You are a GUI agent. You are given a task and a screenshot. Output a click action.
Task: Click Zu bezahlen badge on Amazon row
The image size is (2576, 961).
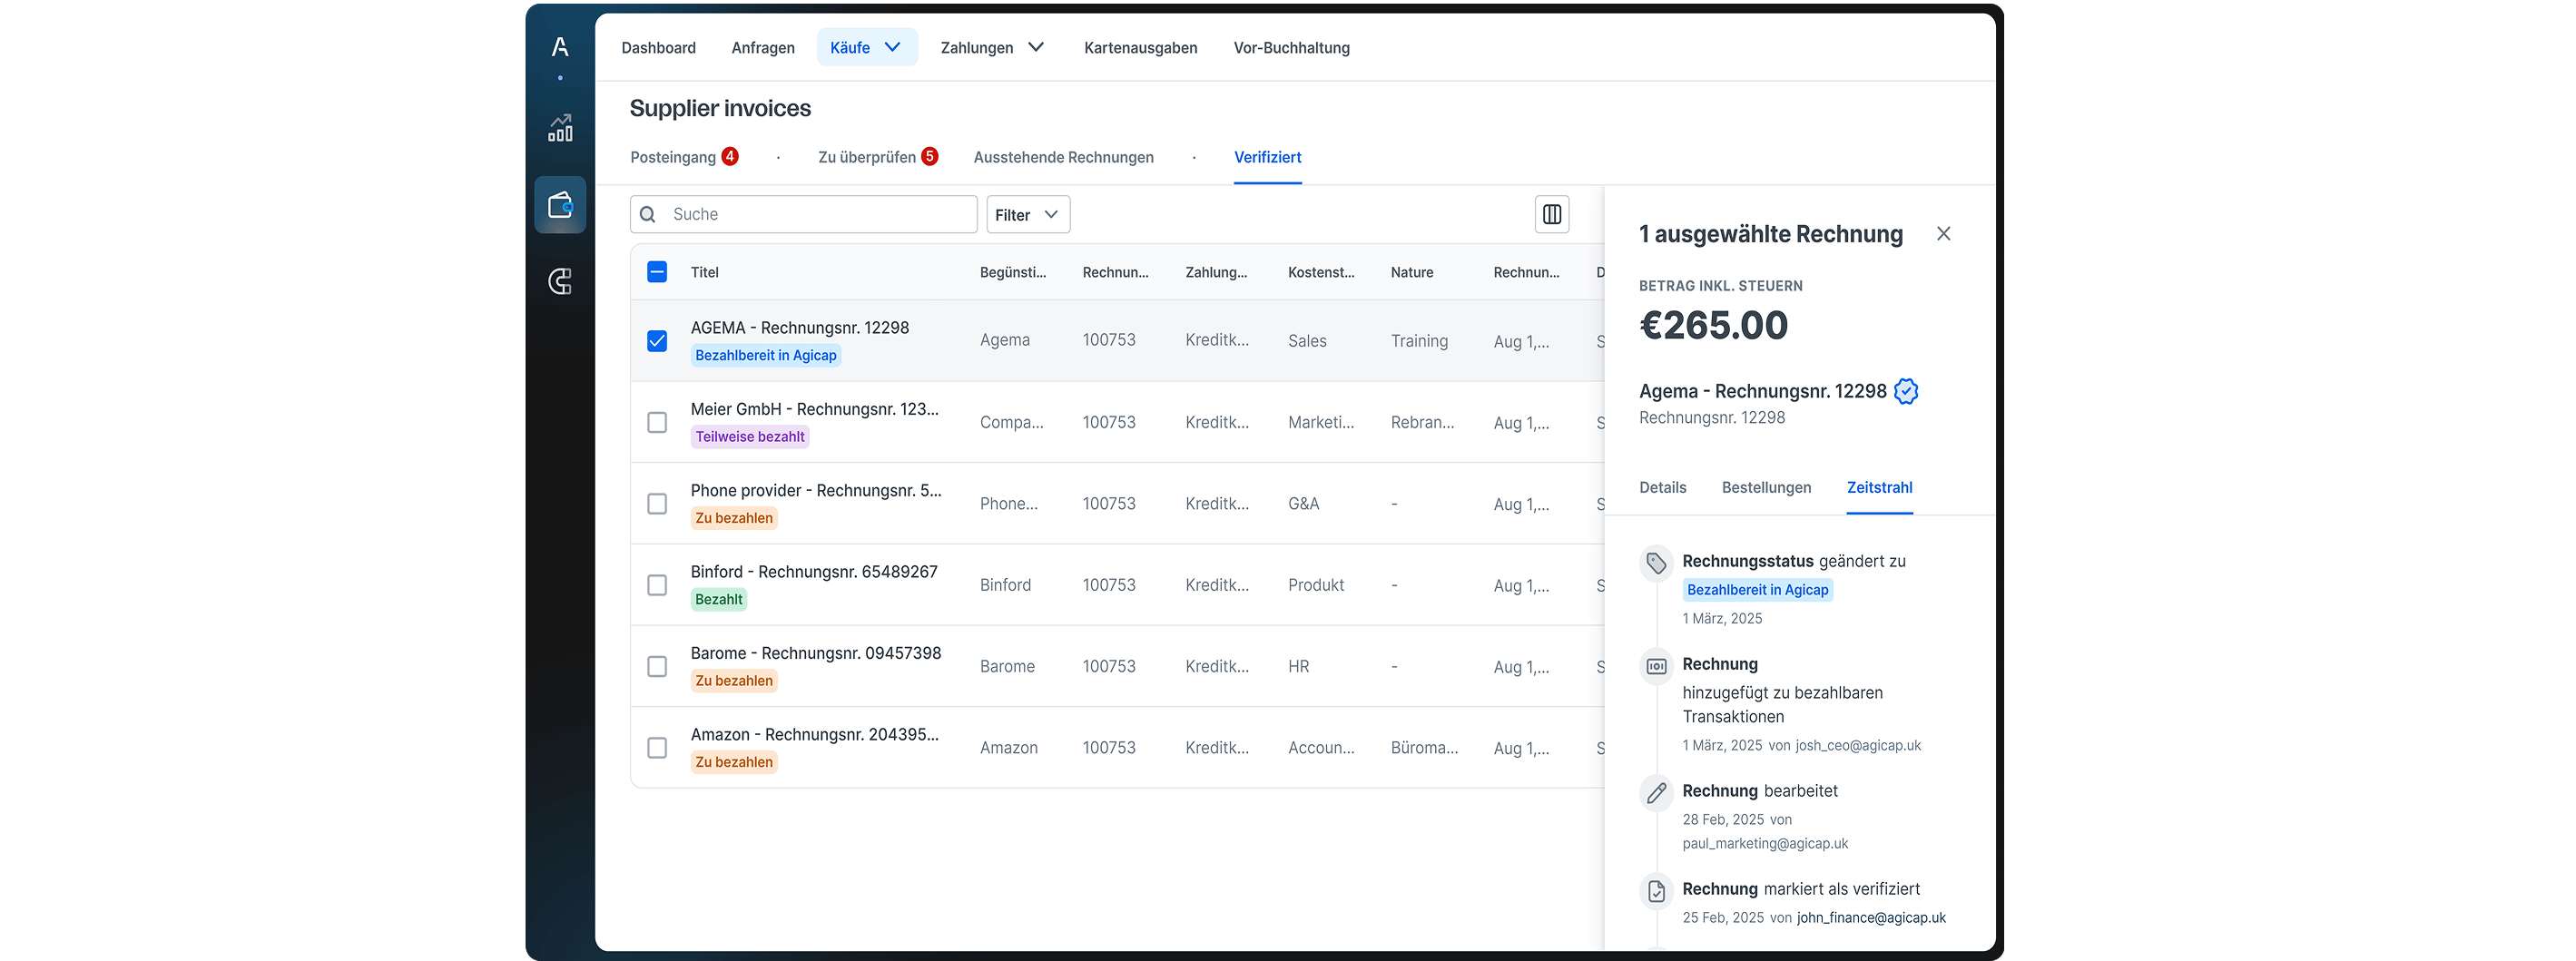pyautogui.click(x=734, y=762)
